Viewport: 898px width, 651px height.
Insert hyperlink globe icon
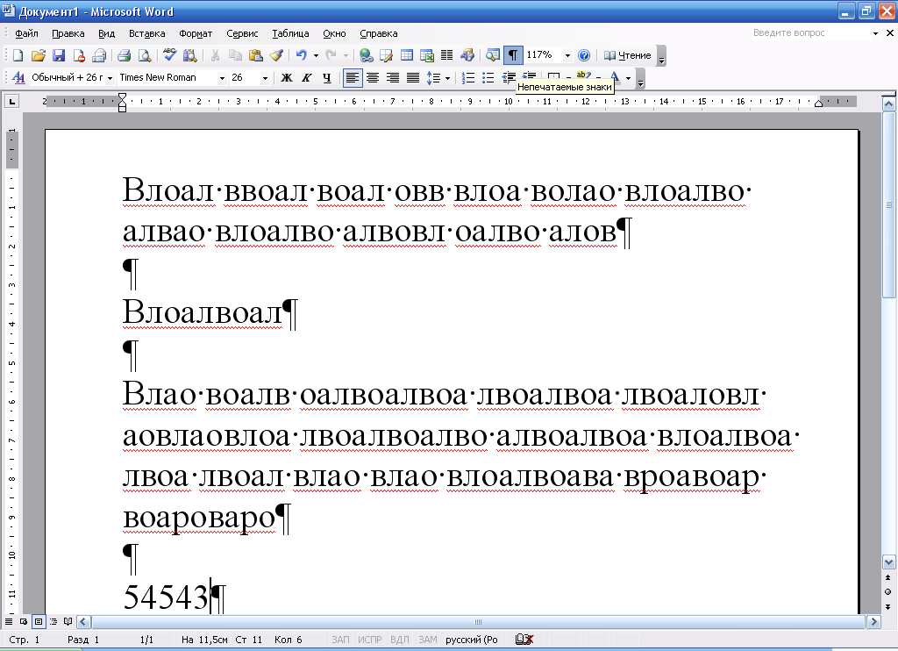coord(366,55)
